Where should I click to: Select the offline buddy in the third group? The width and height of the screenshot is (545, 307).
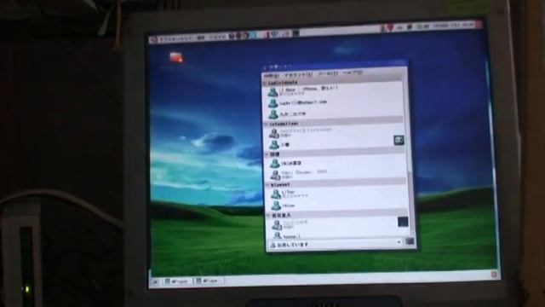[x=336, y=174]
